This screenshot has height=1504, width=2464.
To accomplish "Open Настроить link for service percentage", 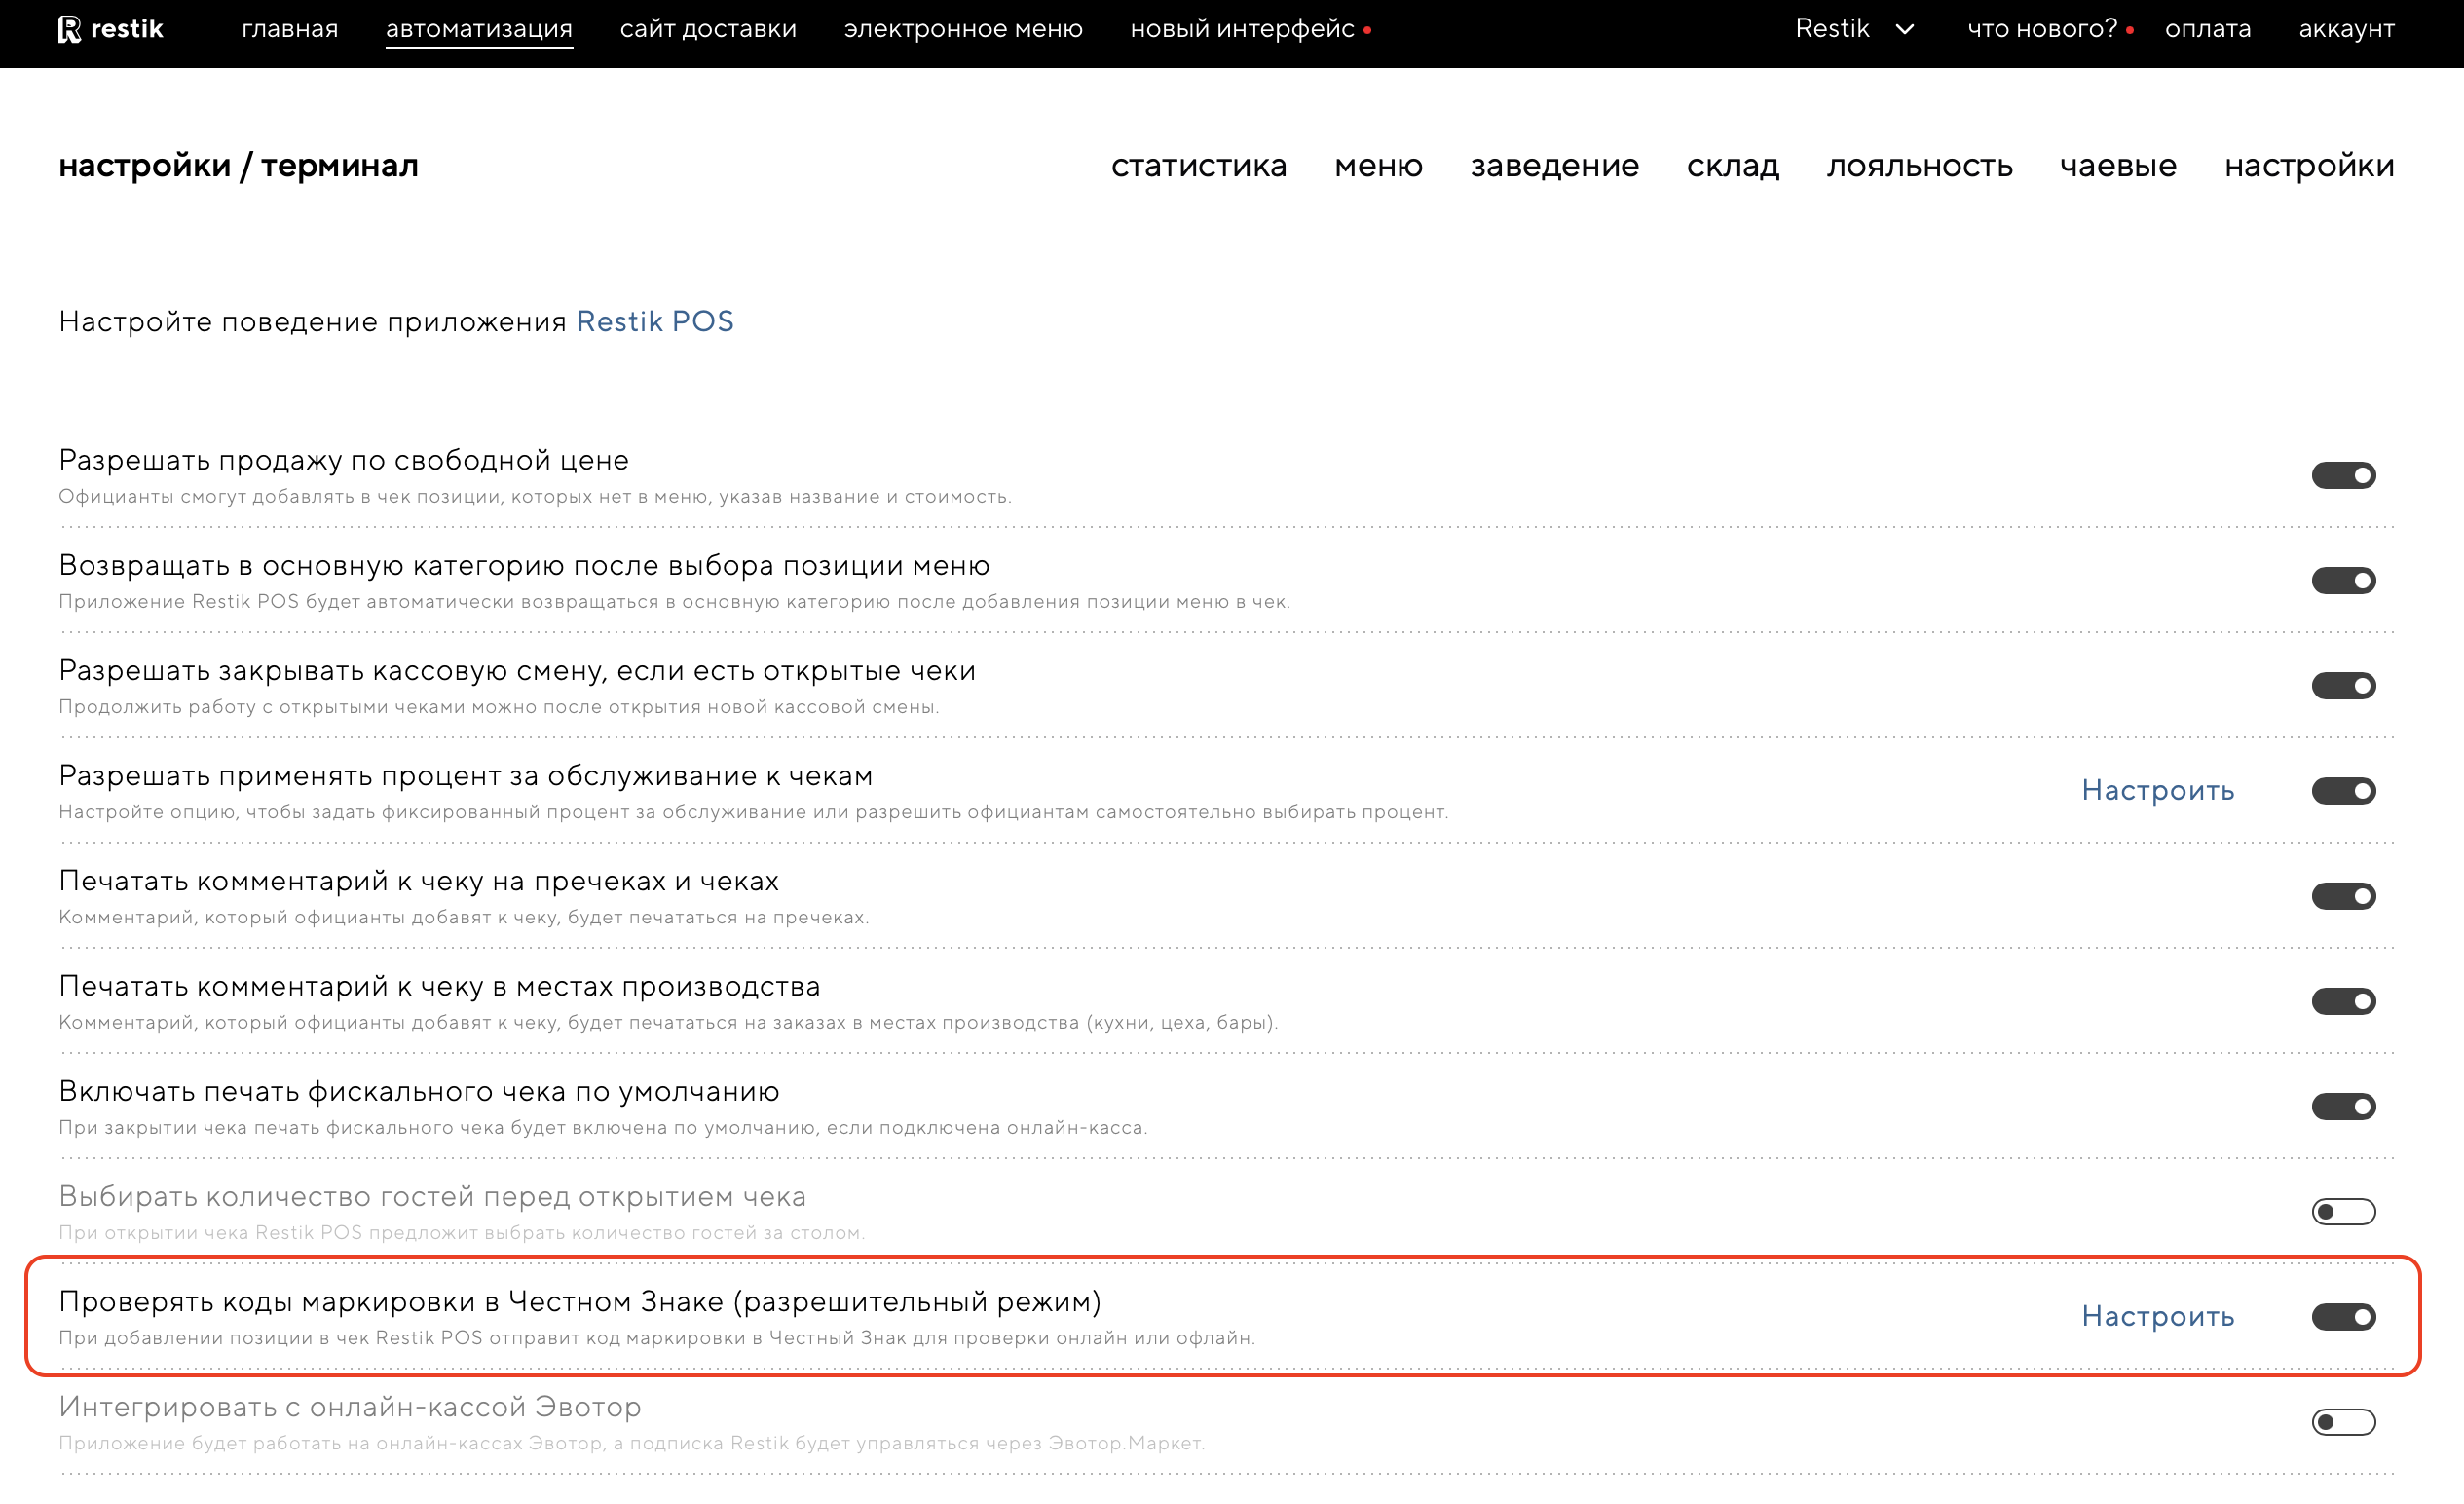I will click(x=2157, y=790).
